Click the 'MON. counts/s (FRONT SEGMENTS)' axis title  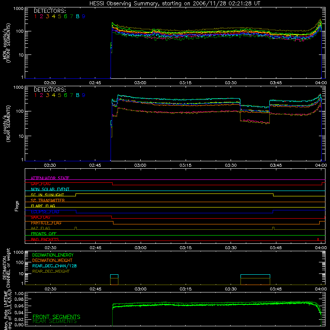6,43
